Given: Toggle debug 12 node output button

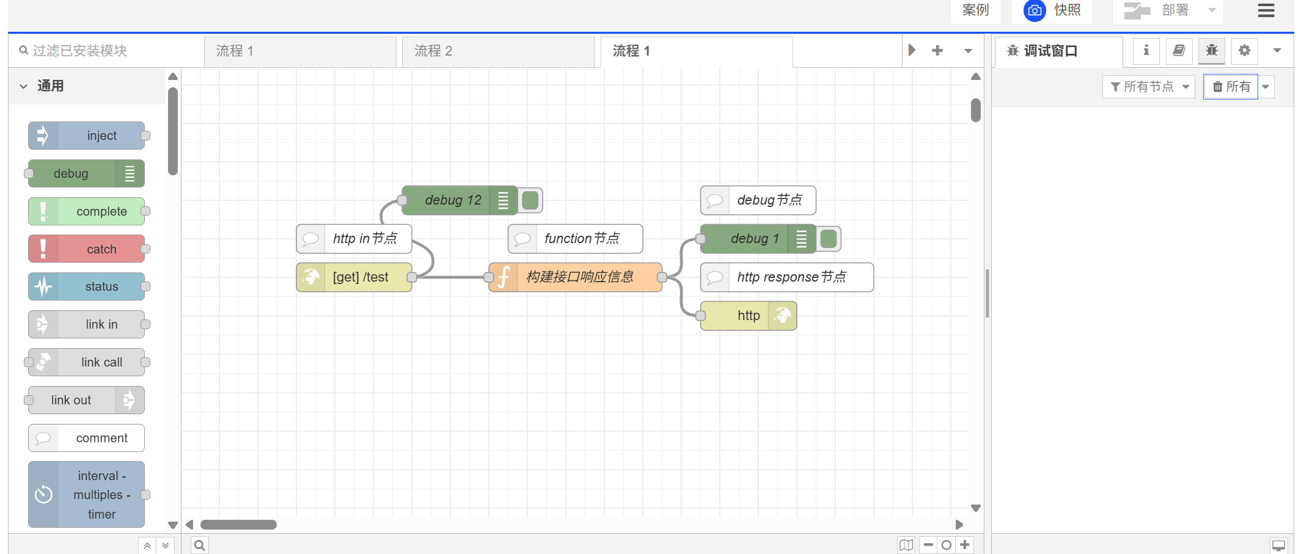Looking at the screenshot, I should click(530, 200).
